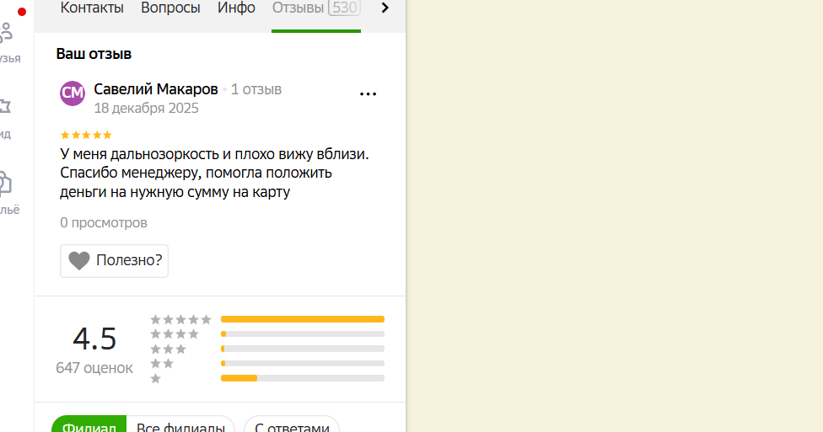Open the Контакты tab

pos(92,8)
